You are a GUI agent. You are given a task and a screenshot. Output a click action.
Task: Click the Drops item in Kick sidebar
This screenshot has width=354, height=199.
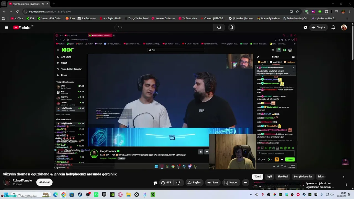(x=64, y=75)
